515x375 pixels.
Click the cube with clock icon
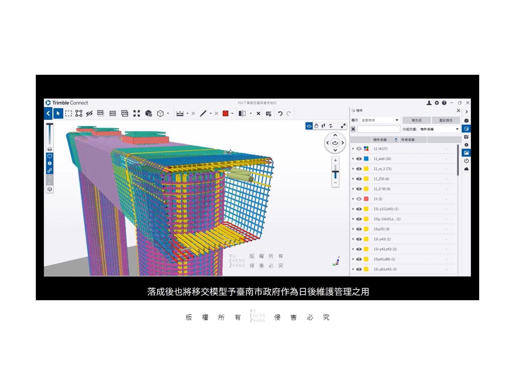point(149,113)
